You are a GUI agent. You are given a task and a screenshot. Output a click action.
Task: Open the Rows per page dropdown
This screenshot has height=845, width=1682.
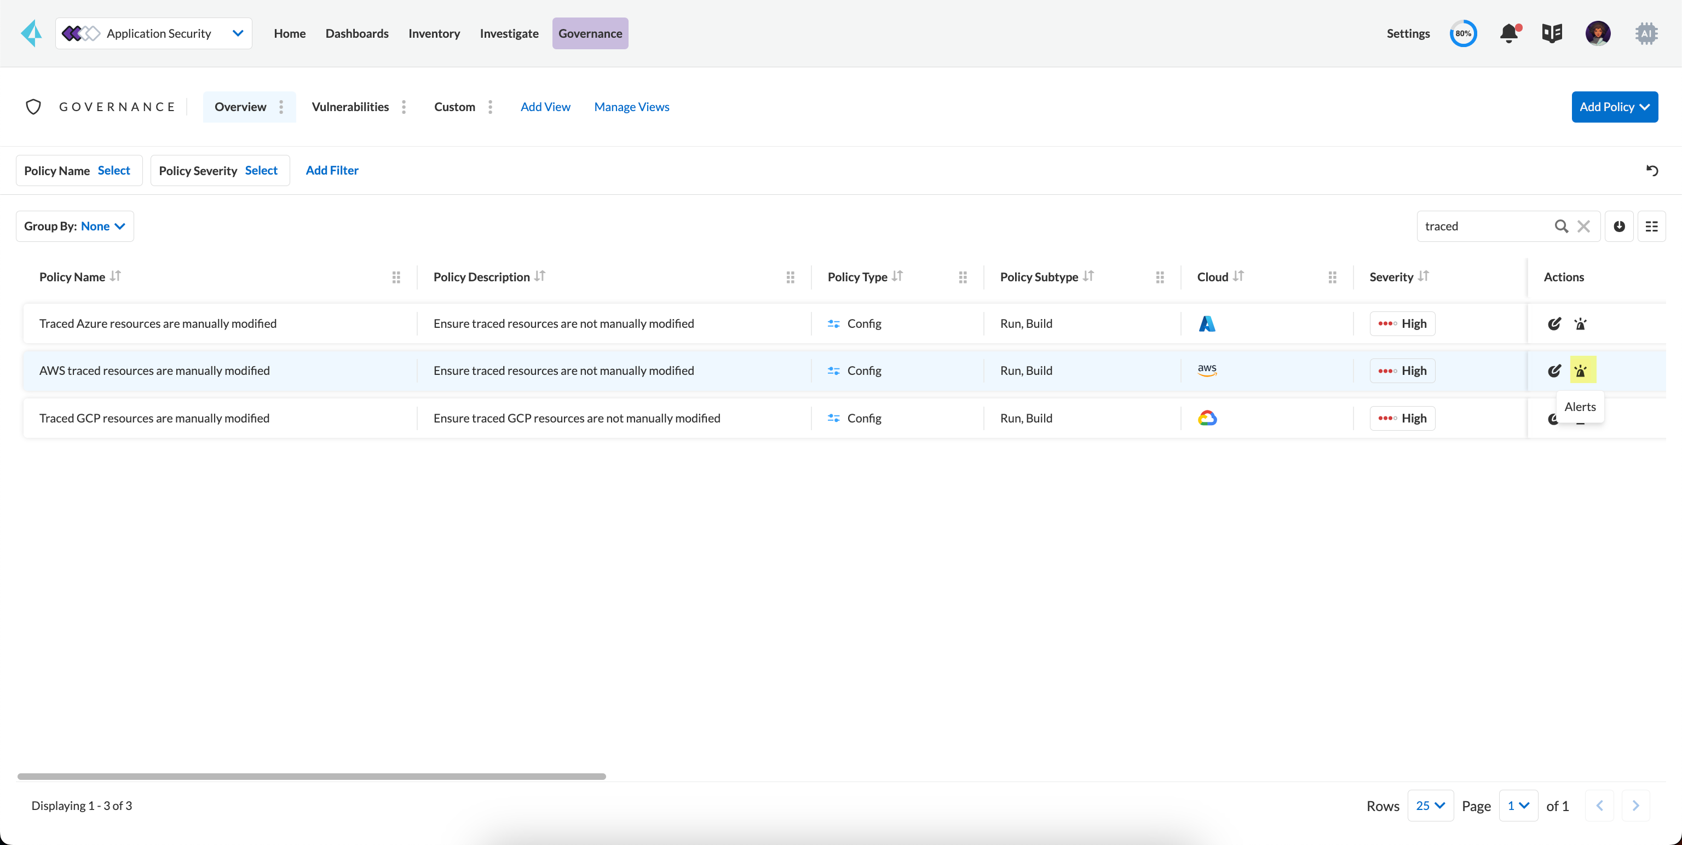click(1430, 806)
